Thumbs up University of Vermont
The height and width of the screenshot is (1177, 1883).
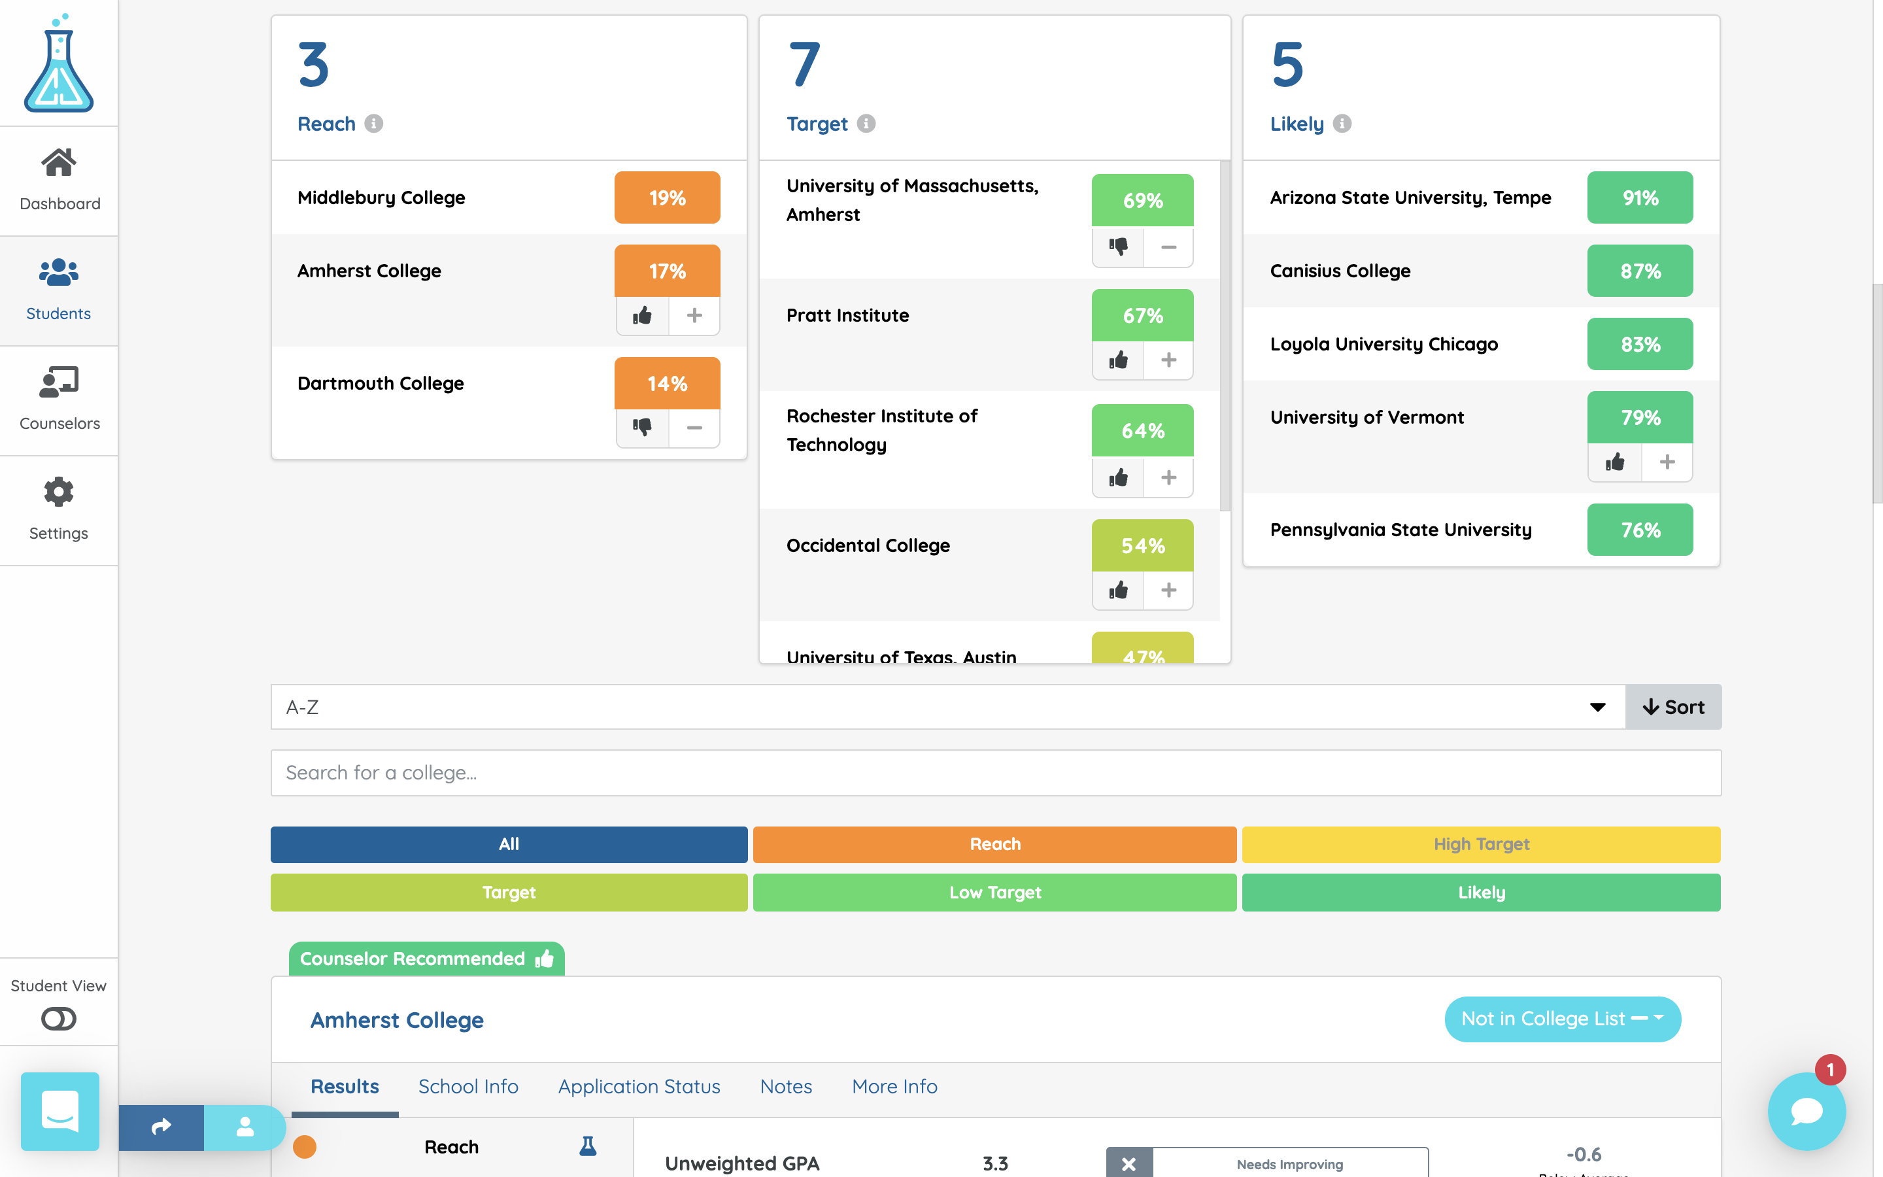[1614, 462]
